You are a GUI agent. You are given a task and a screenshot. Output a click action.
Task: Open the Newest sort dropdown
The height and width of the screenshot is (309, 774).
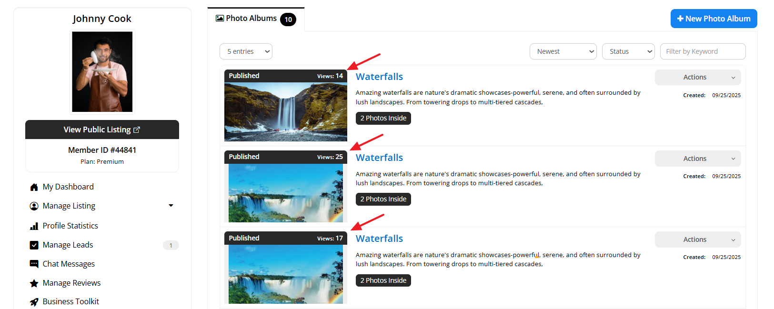[563, 51]
